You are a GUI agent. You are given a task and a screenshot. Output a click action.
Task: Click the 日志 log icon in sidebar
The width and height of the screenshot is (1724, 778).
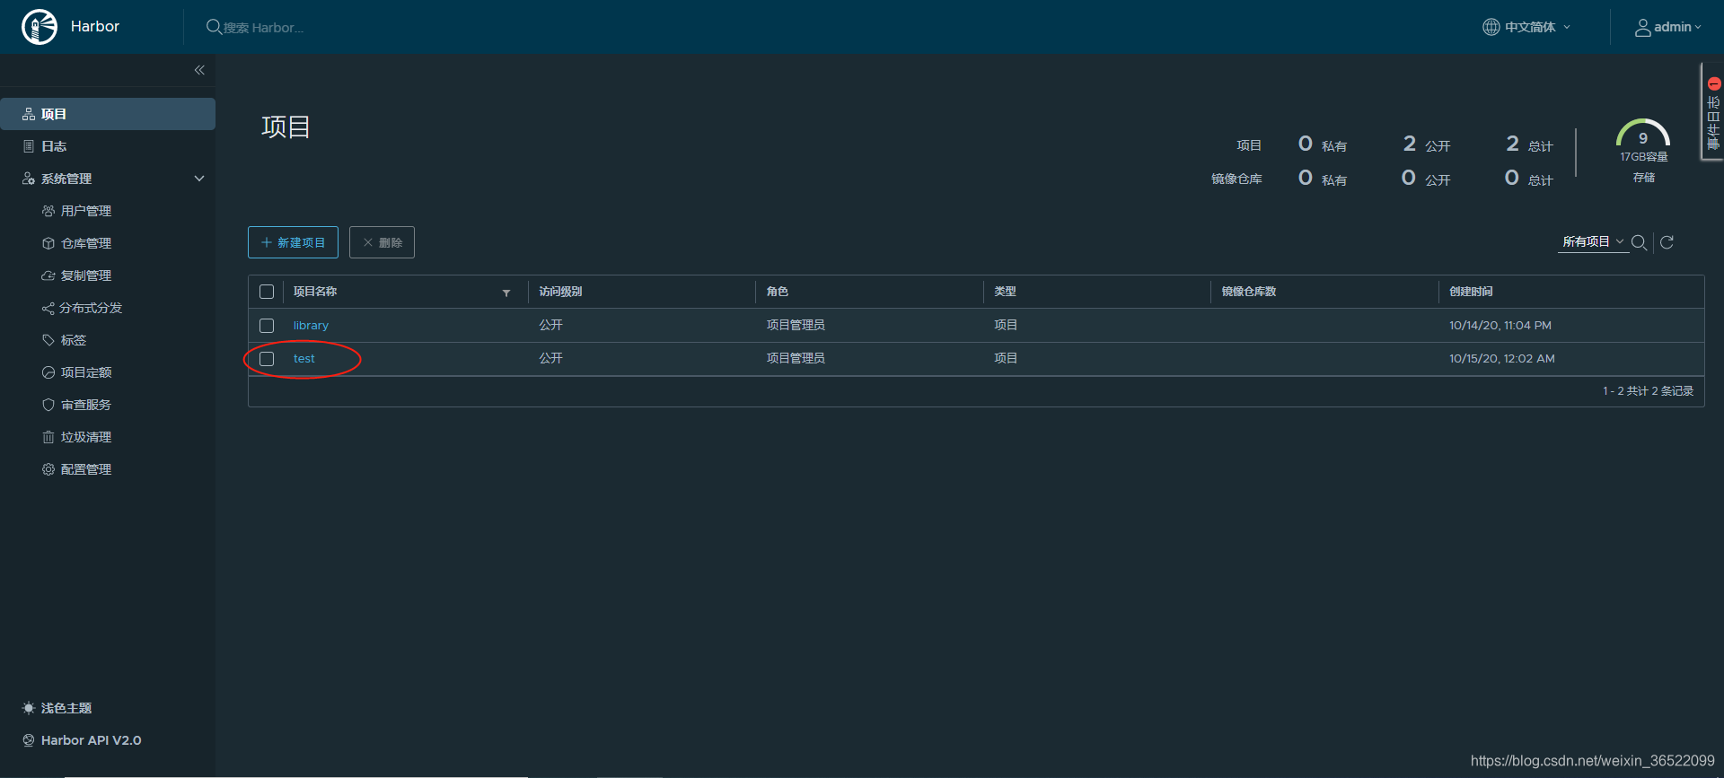coord(29,146)
